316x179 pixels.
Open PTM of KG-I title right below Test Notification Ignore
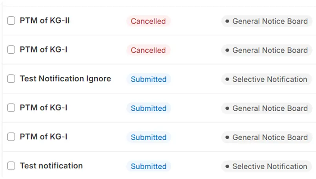click(x=44, y=108)
